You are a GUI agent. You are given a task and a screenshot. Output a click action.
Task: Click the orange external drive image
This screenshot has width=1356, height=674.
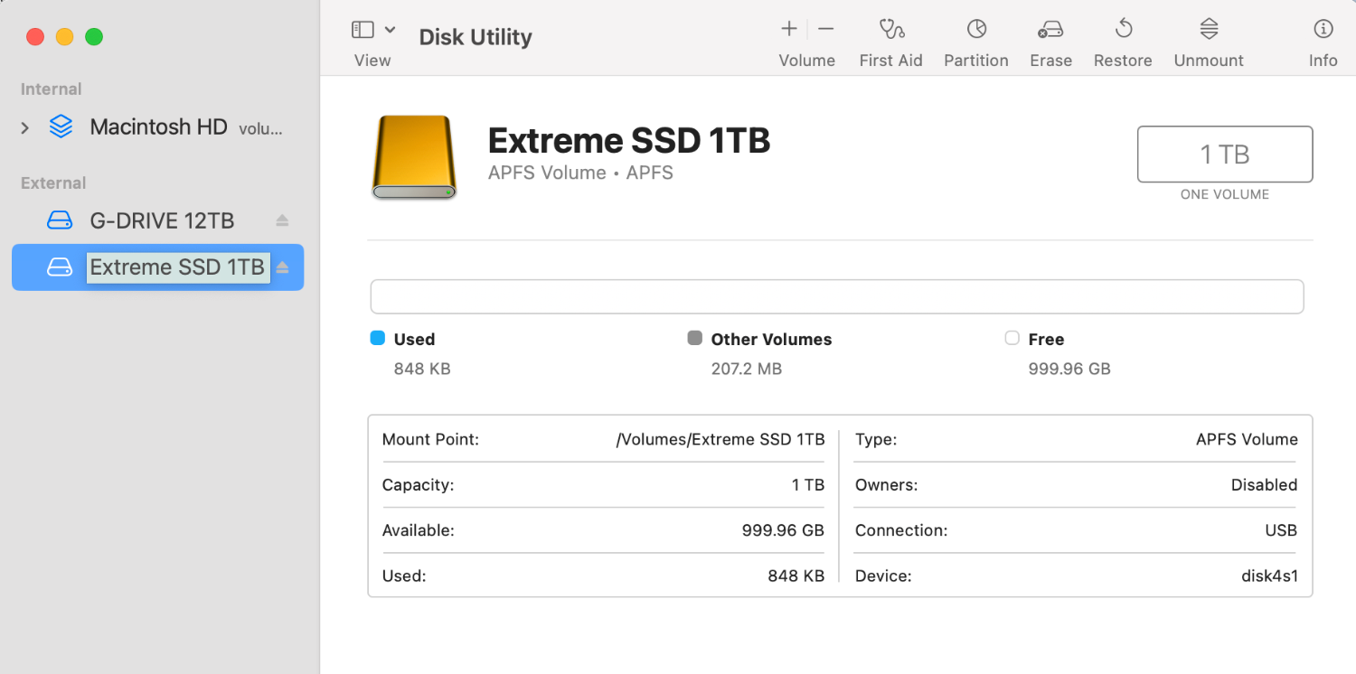click(414, 157)
